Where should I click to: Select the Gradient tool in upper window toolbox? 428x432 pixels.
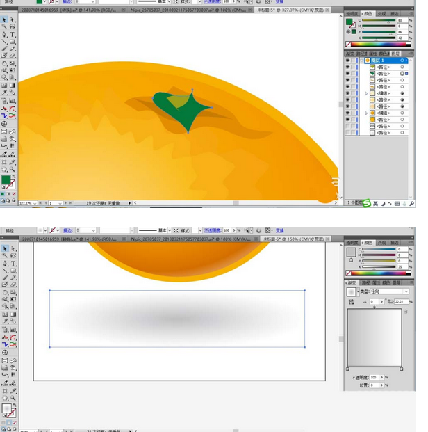pos(13,86)
